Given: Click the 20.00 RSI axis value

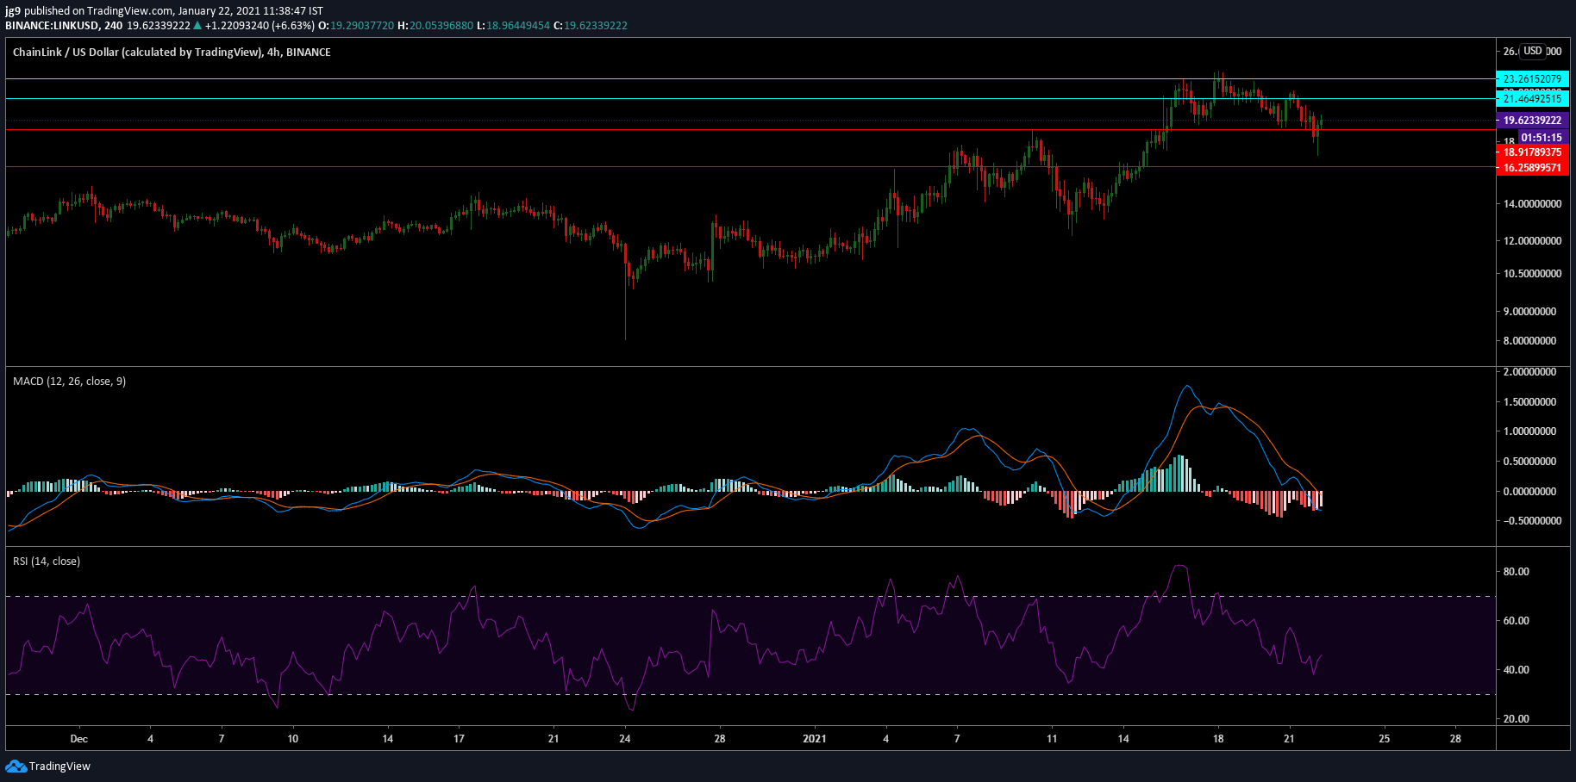Looking at the screenshot, I should point(1516,719).
